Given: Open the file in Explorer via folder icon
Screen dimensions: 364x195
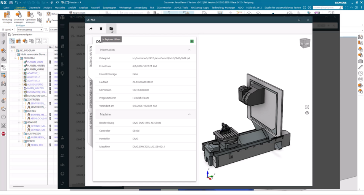Looking at the screenshot, I should [111, 29].
